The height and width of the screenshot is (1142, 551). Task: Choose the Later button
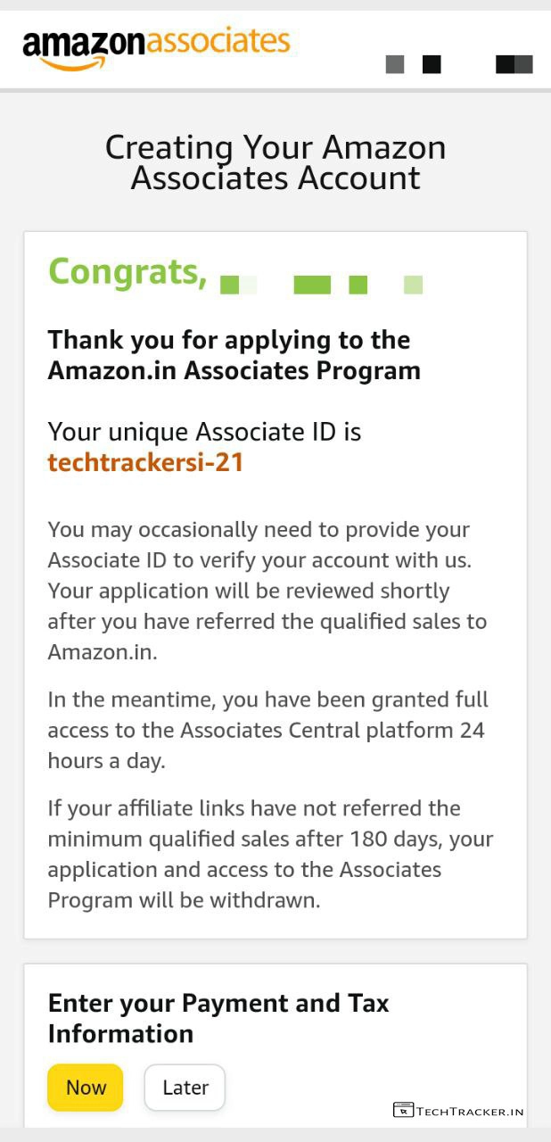pos(185,1088)
